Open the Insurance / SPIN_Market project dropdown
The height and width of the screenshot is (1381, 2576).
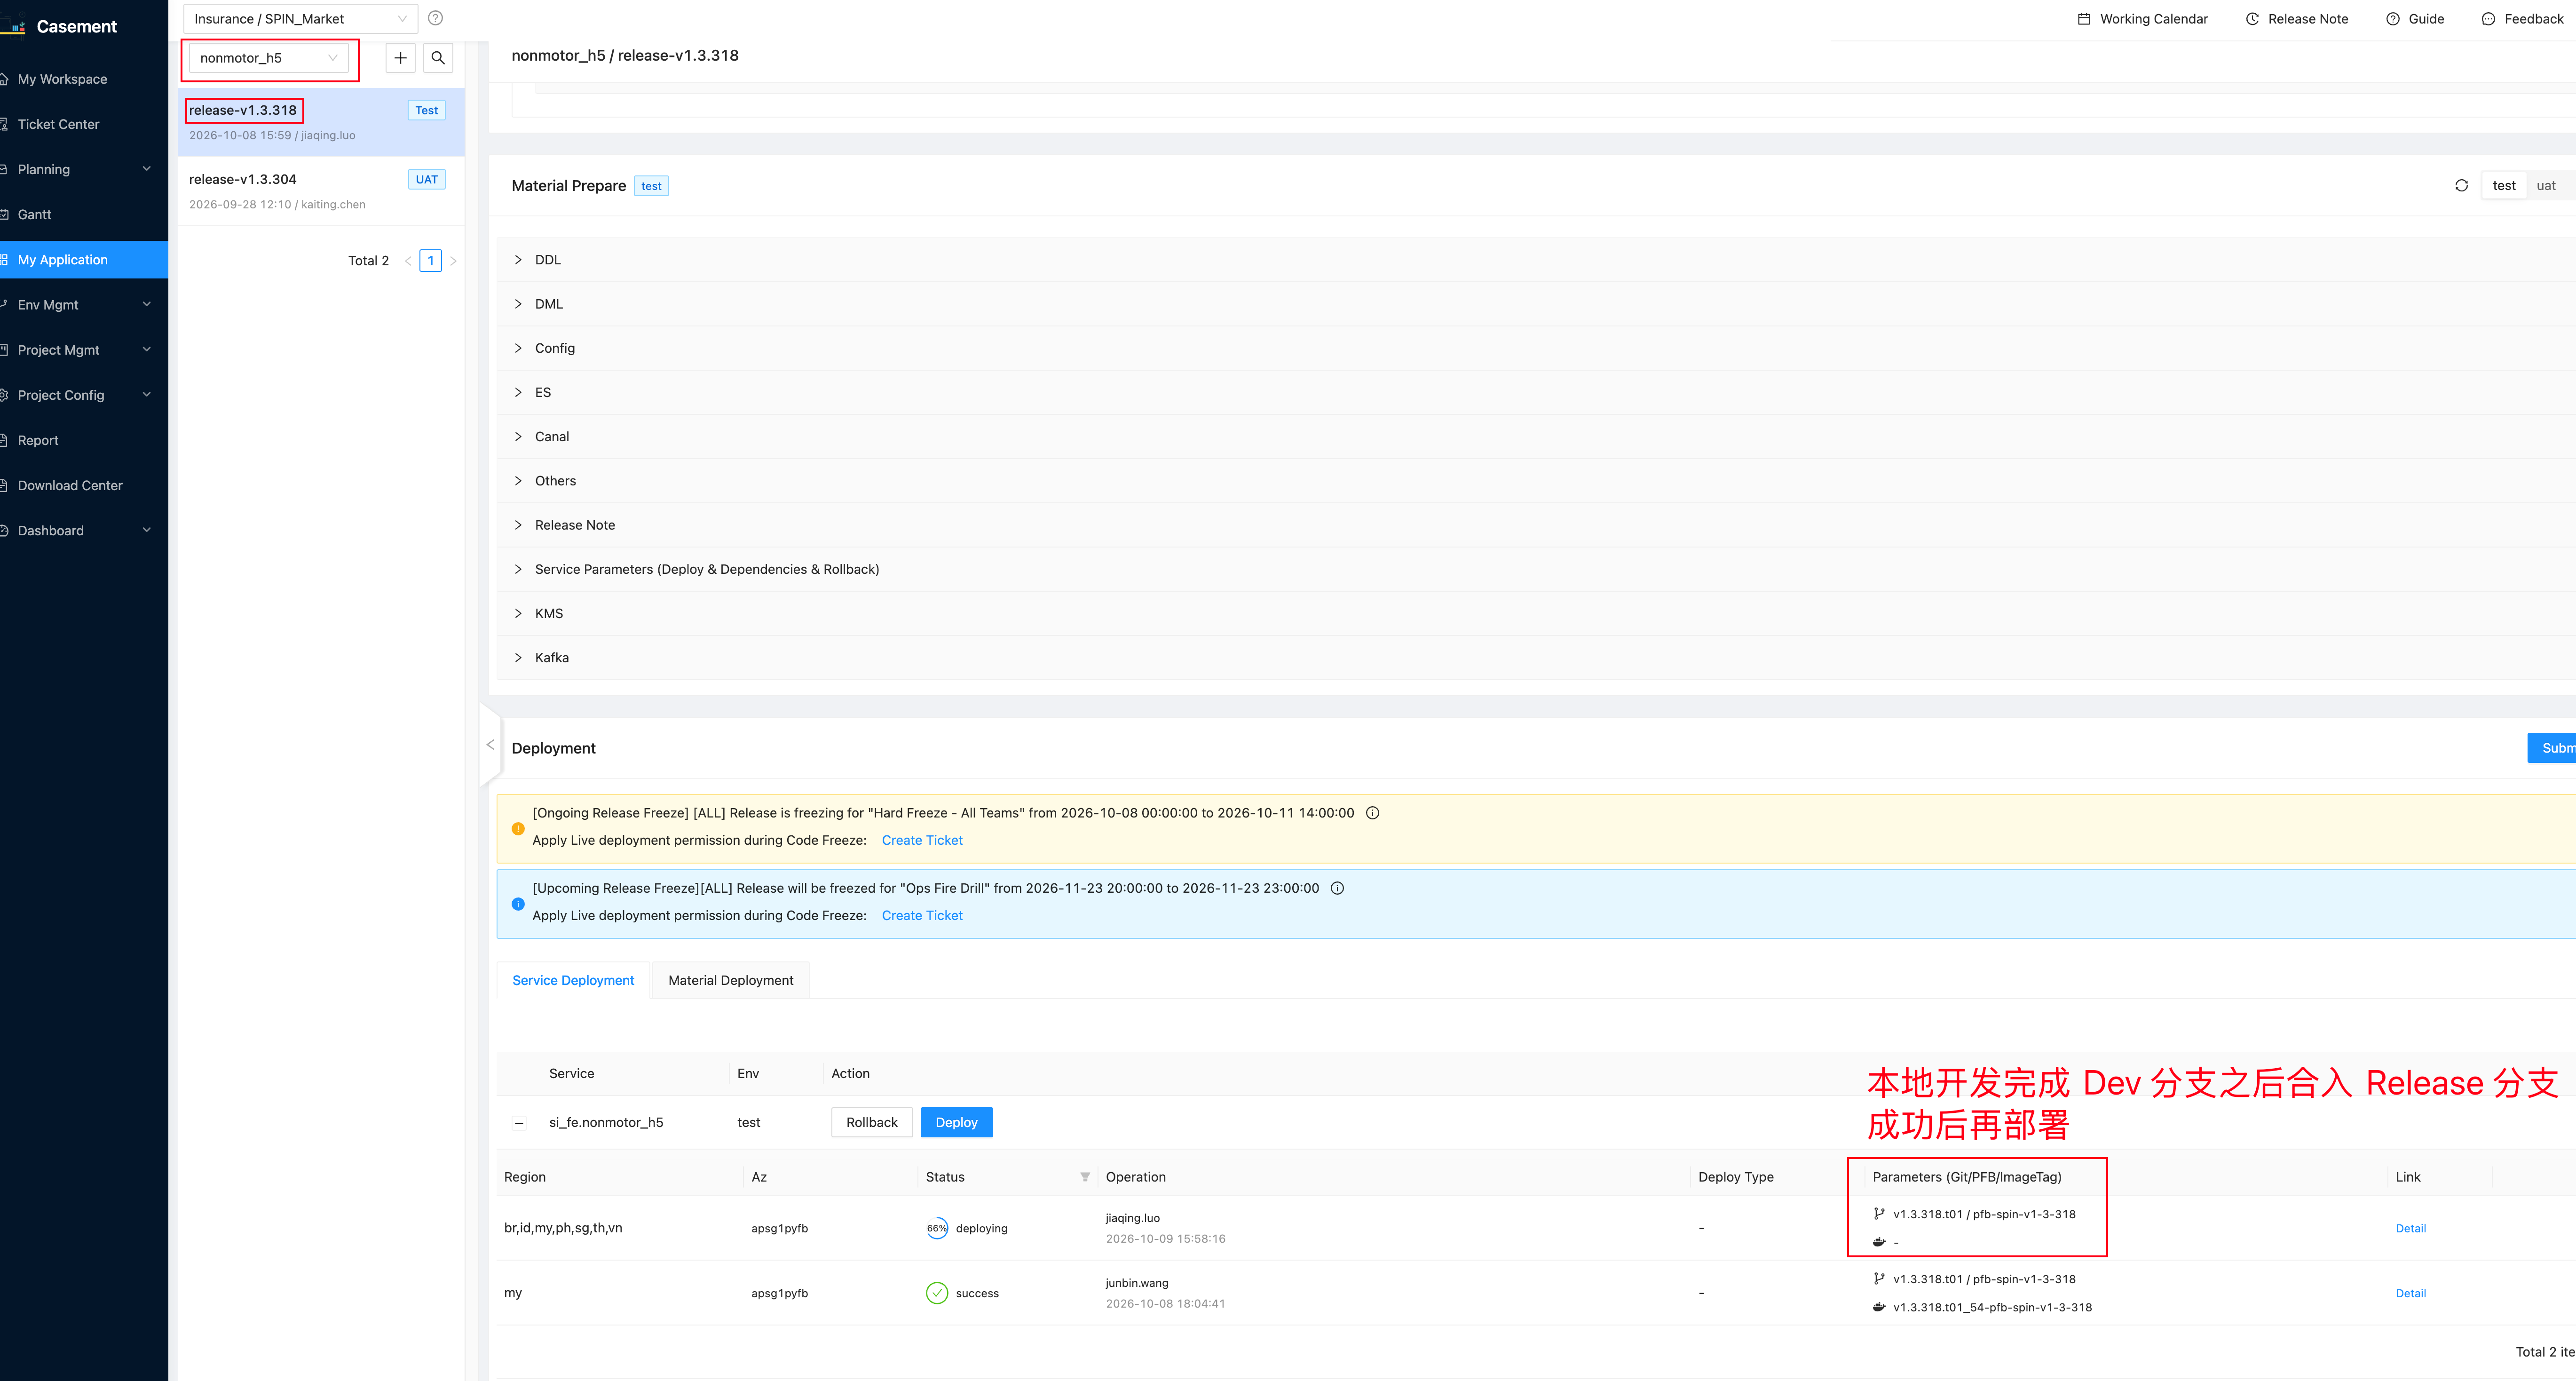(x=300, y=19)
